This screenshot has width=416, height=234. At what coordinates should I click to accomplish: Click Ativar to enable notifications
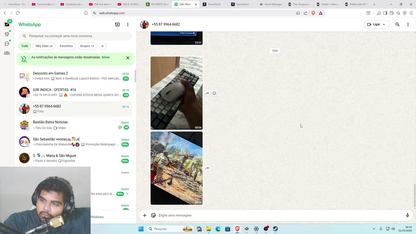click(105, 57)
